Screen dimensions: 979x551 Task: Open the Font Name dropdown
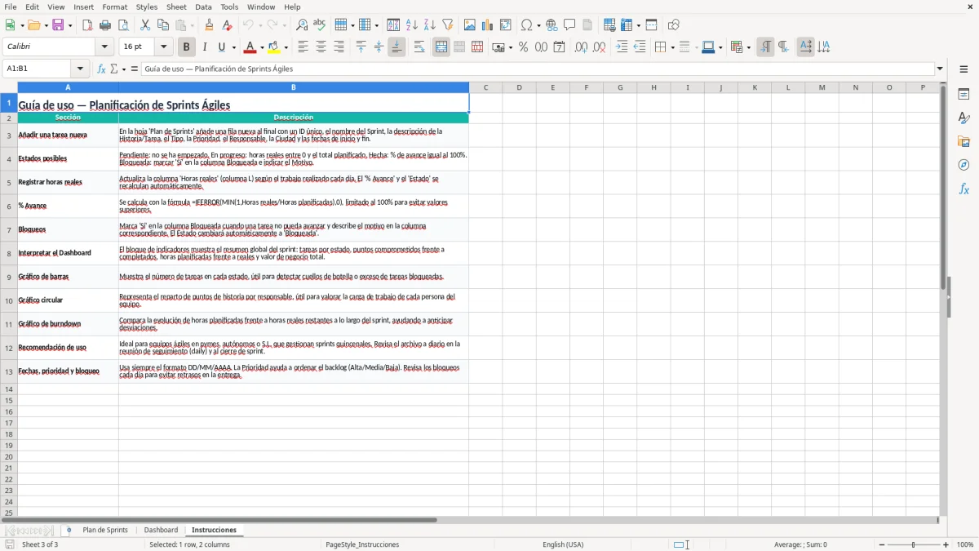tap(104, 47)
